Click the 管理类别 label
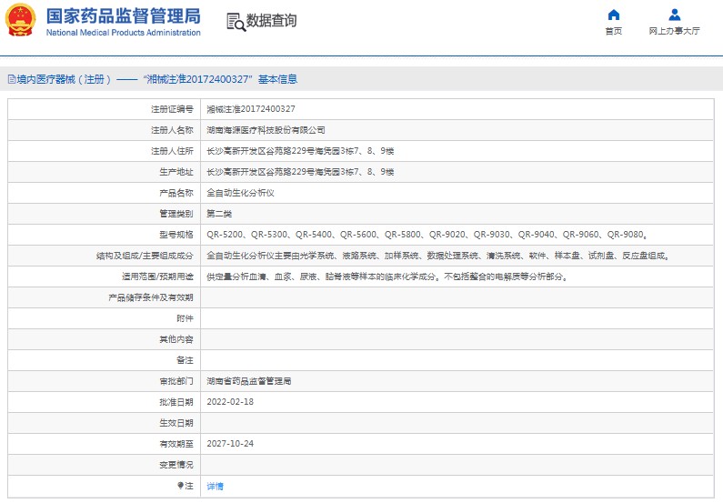Screen dimensions: 723x503 176,214
